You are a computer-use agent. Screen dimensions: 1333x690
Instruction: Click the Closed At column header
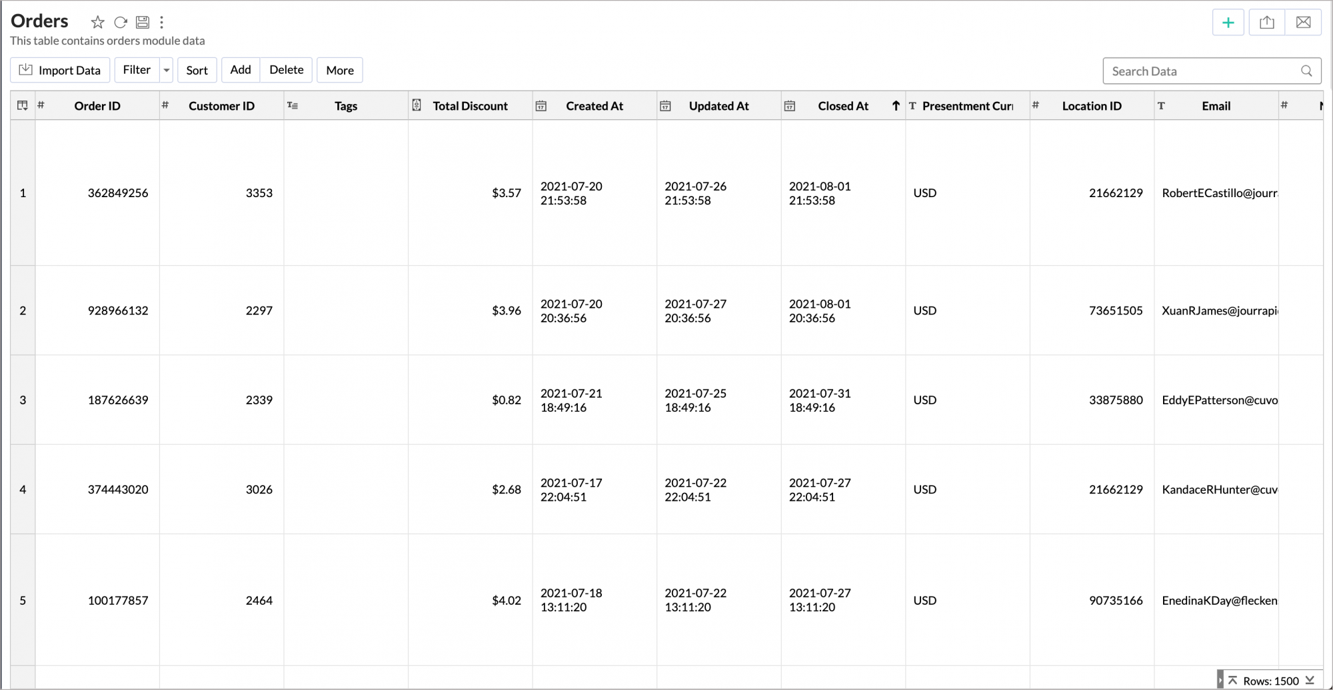pos(842,106)
